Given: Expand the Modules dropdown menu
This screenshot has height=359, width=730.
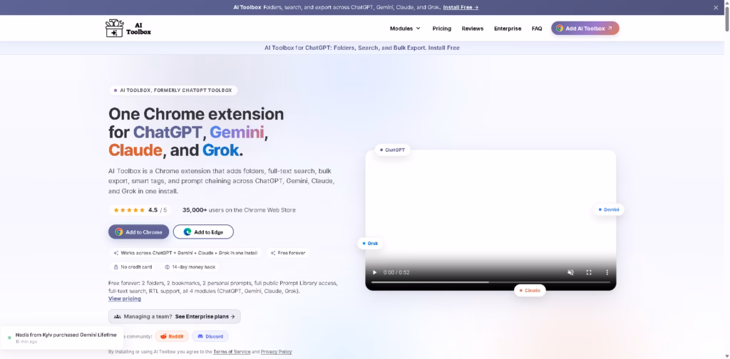Looking at the screenshot, I should coord(405,28).
